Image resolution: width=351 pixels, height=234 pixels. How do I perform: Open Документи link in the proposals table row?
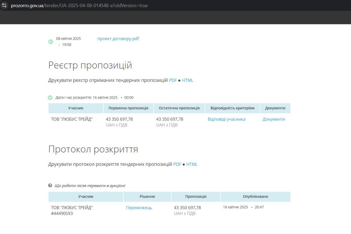[273, 119]
